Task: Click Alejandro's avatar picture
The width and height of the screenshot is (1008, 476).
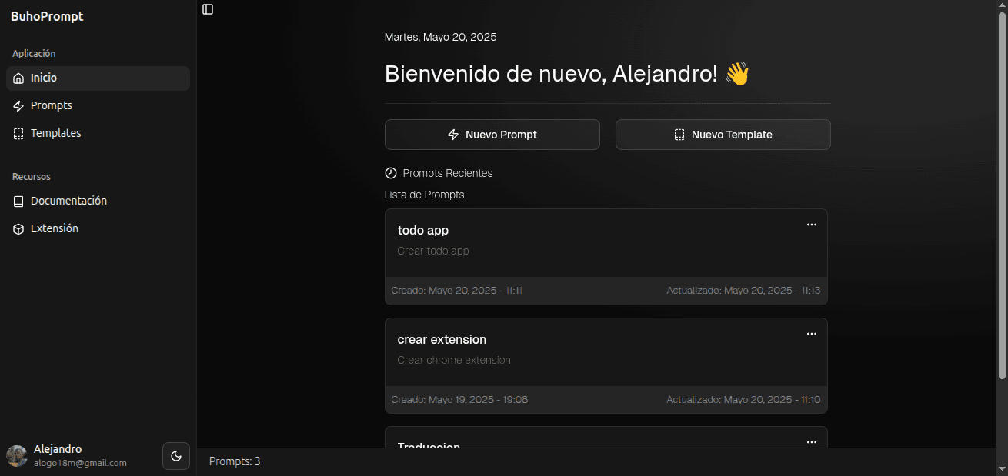Action: [x=17, y=456]
